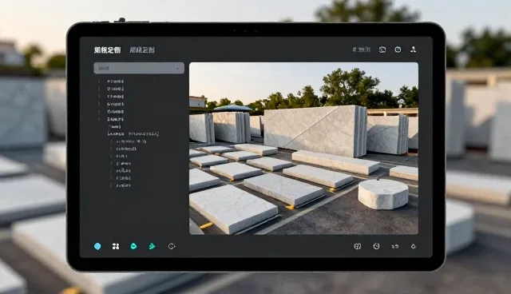This screenshot has width=511, height=294.
Task: Select the long bracketed row in the tree
Action: (133, 133)
